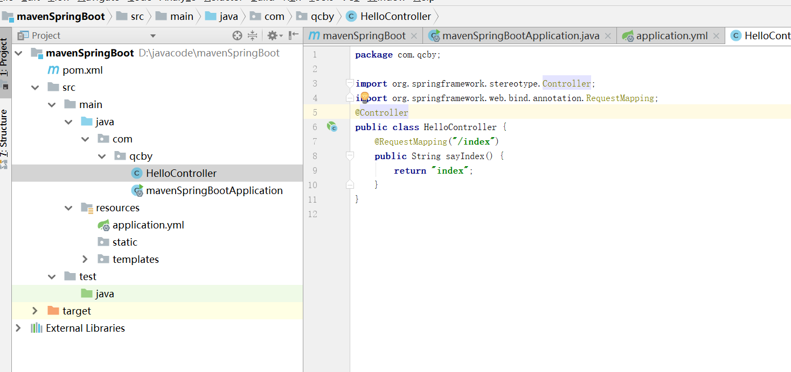Collapse the test folder node
The image size is (791, 372).
tap(52, 277)
